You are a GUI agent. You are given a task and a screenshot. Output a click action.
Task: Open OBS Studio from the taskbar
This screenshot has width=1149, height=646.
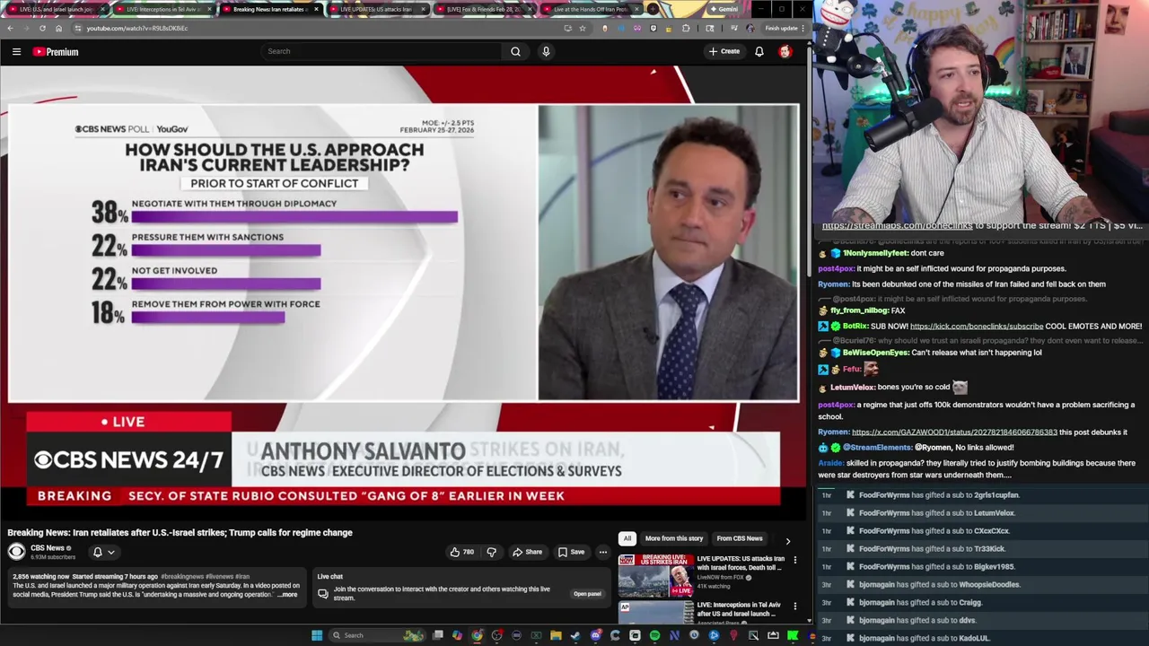click(496, 635)
